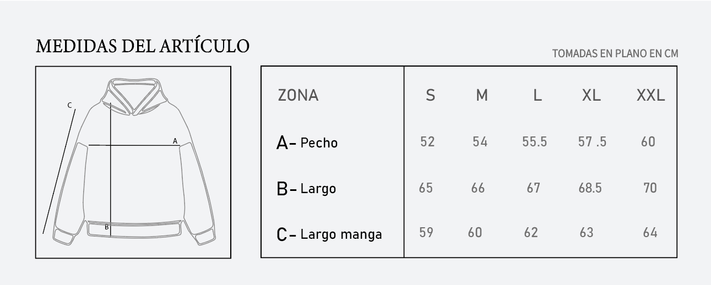Click the hoodie measurement diagram
This screenshot has height=285, width=711.
pyautogui.click(x=133, y=162)
